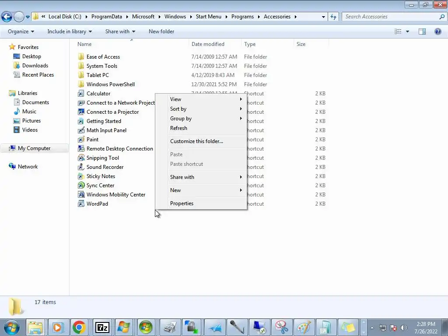Open the New submenu

click(206, 190)
